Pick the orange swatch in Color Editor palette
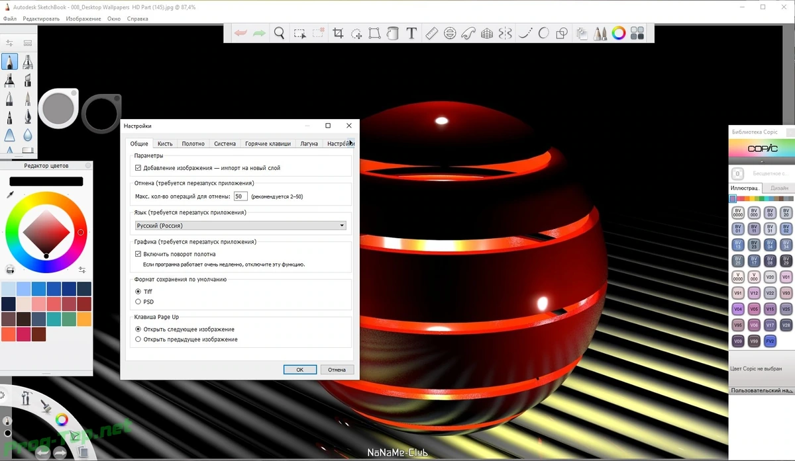 [83, 319]
